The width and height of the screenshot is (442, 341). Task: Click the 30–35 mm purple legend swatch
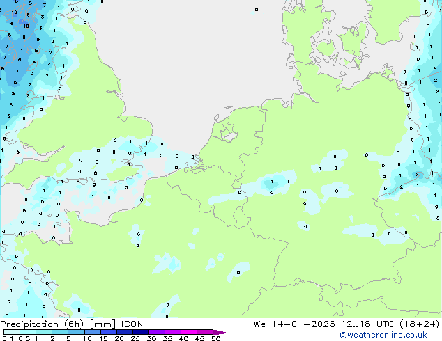click(x=157, y=332)
